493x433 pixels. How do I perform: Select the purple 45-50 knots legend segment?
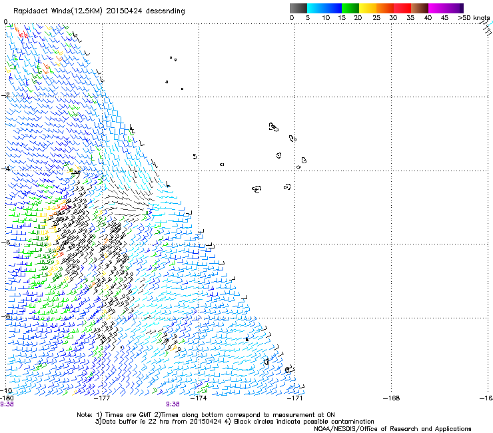[454, 8]
